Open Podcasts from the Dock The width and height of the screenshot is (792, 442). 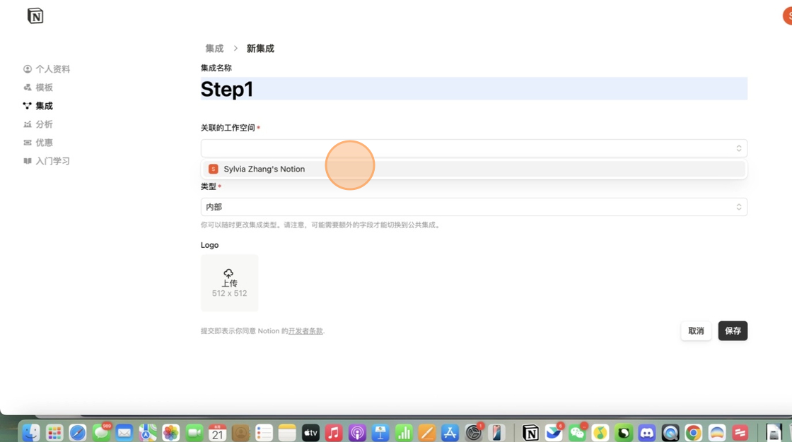coord(357,432)
